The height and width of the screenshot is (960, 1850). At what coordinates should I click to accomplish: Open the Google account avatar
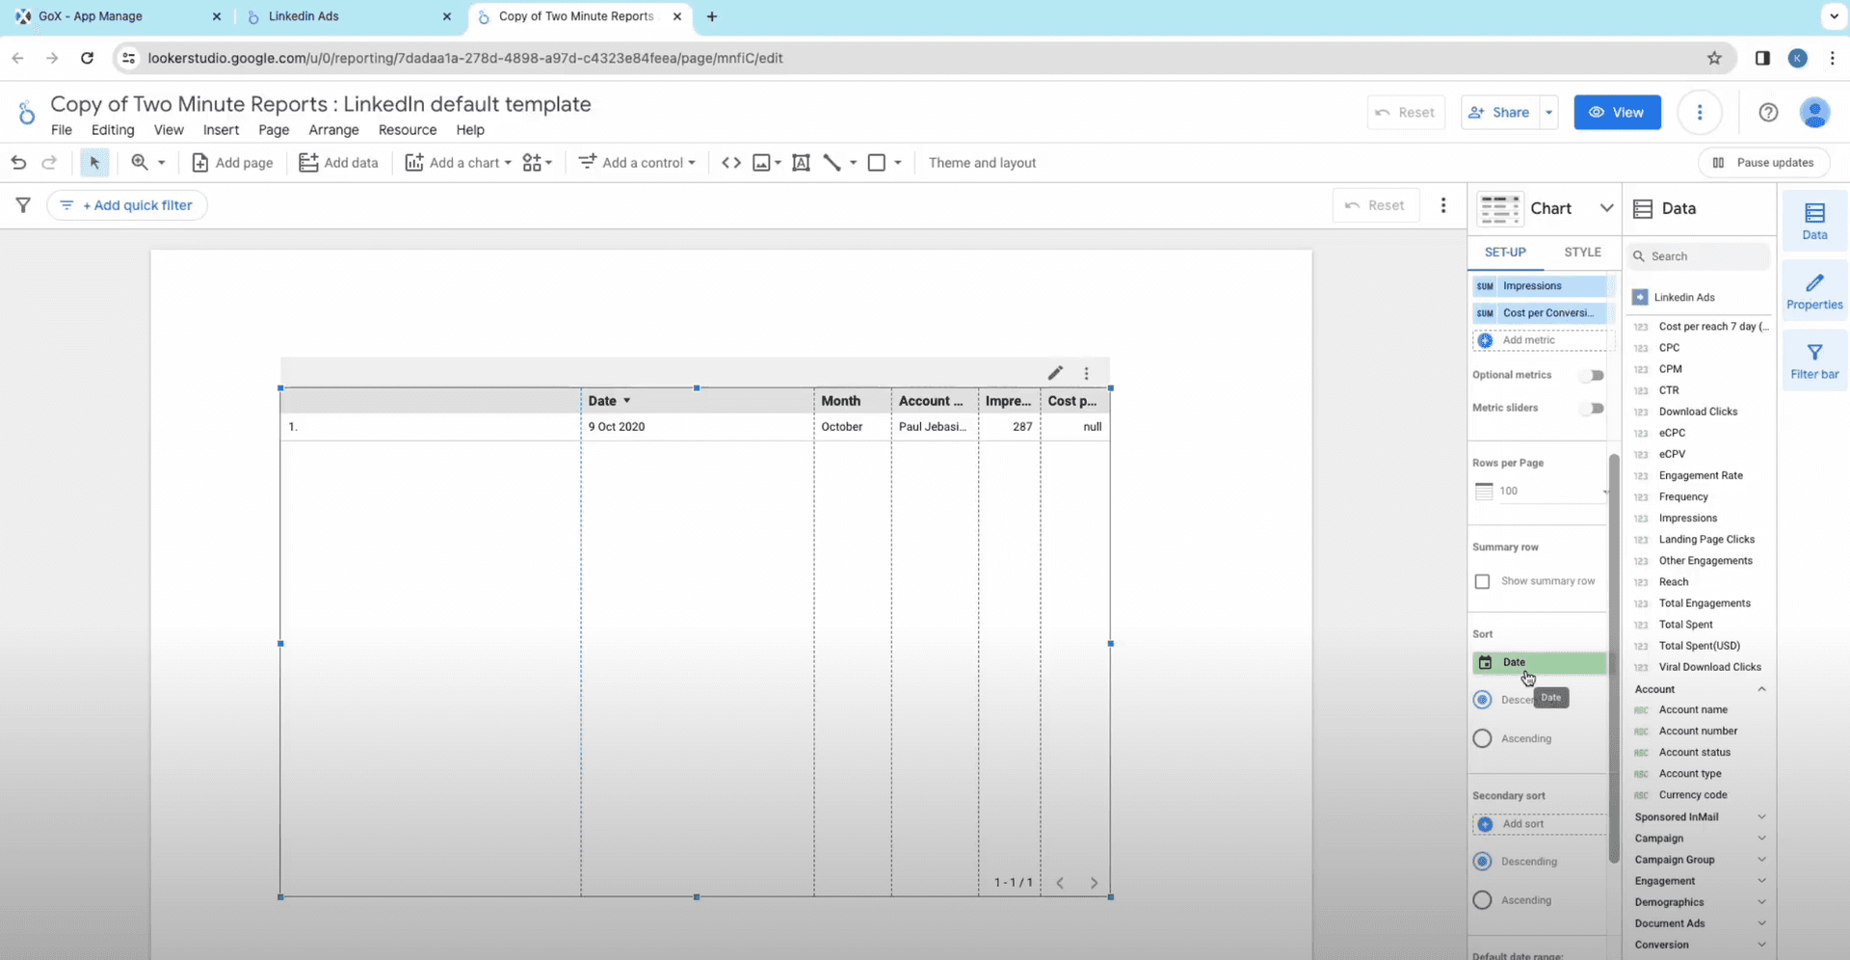(x=1815, y=113)
